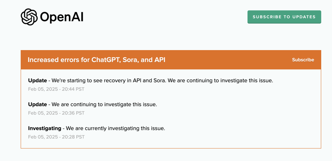This screenshot has width=332, height=161.
Task: Click the 20:44 PST timestamp
Action: click(56, 89)
